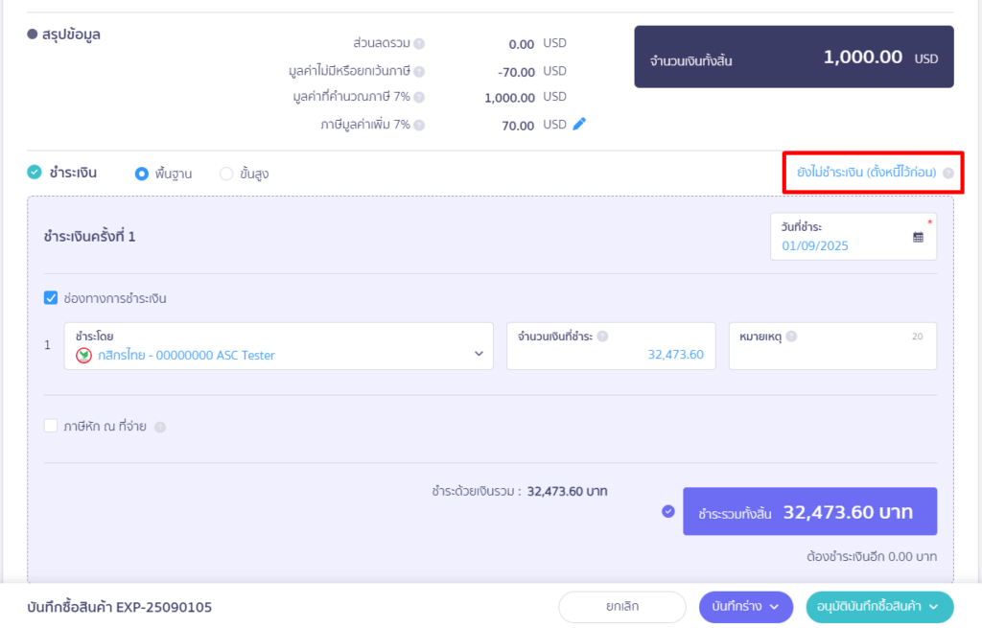Click the ยกเลิก button
This screenshot has height=628, width=982.
click(x=622, y=606)
